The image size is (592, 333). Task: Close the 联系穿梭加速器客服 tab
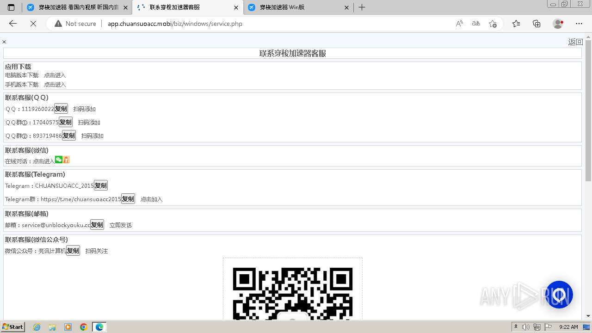pyautogui.click(x=236, y=7)
